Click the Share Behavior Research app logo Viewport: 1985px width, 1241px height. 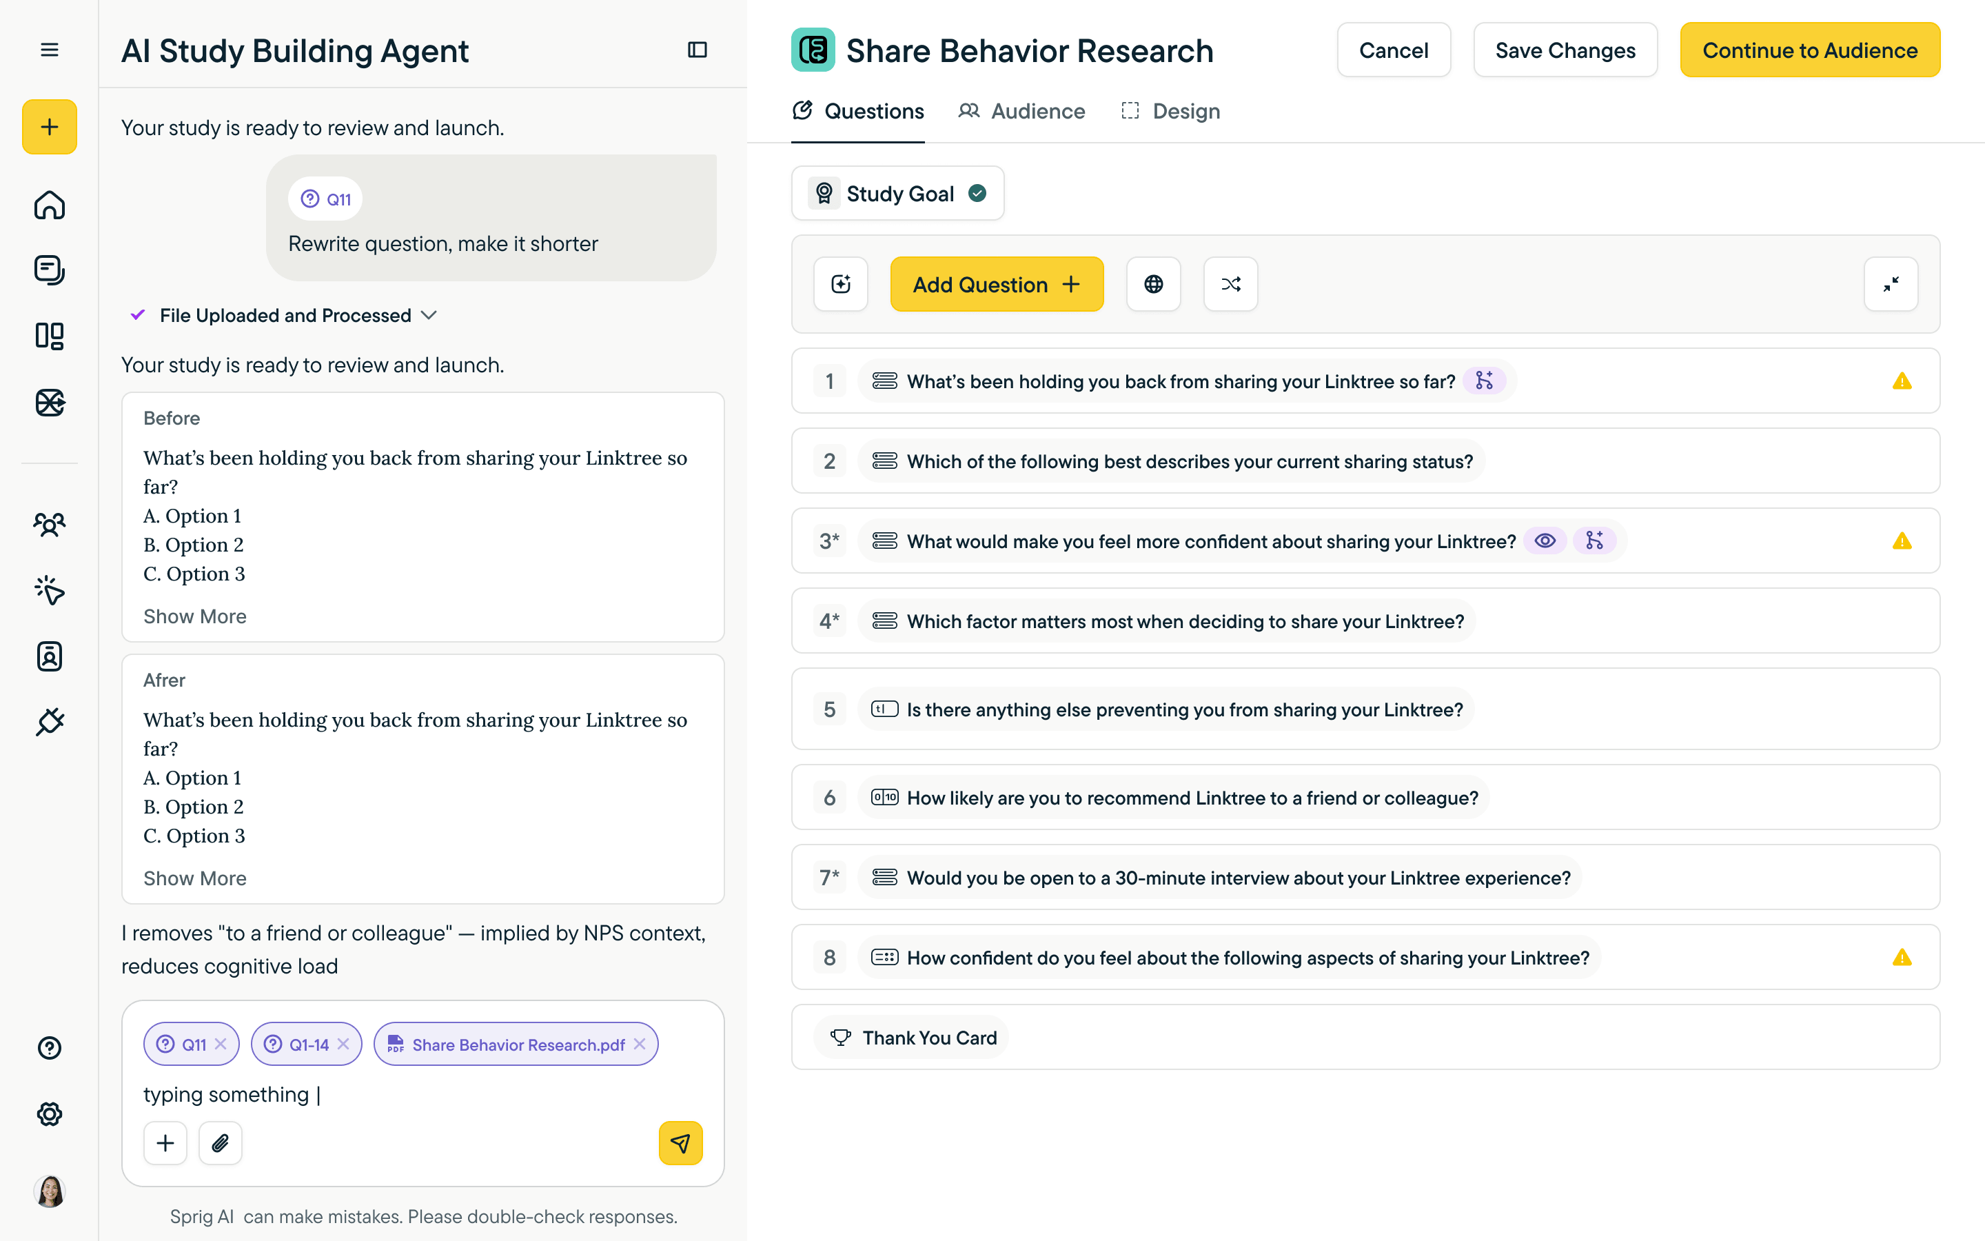(x=813, y=50)
